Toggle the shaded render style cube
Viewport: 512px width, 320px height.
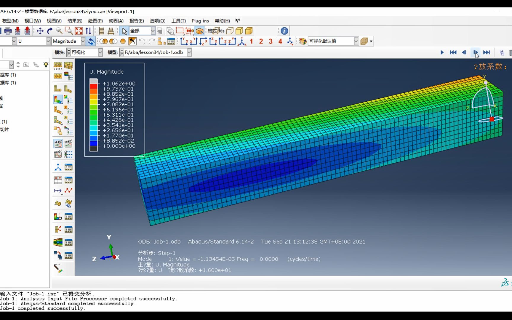coord(249,31)
